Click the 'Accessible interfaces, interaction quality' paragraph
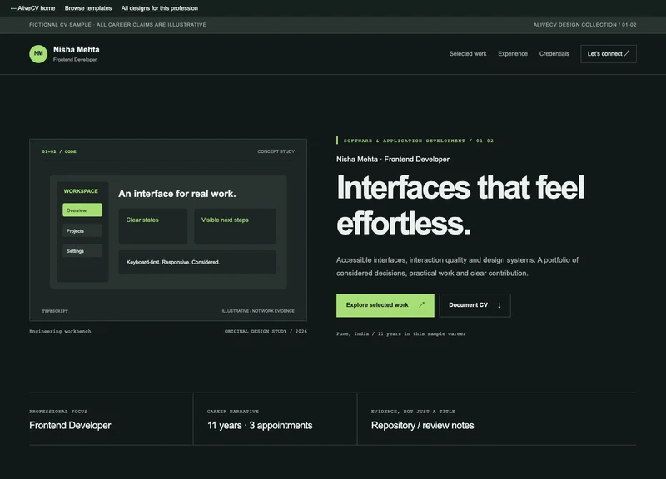This screenshot has height=479, width=666. click(x=457, y=266)
